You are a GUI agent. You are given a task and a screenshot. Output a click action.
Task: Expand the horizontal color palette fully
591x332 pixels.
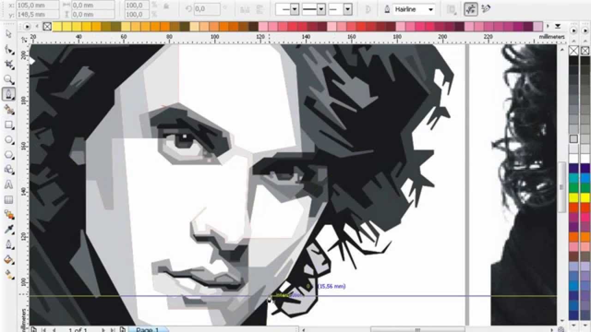pos(558,26)
